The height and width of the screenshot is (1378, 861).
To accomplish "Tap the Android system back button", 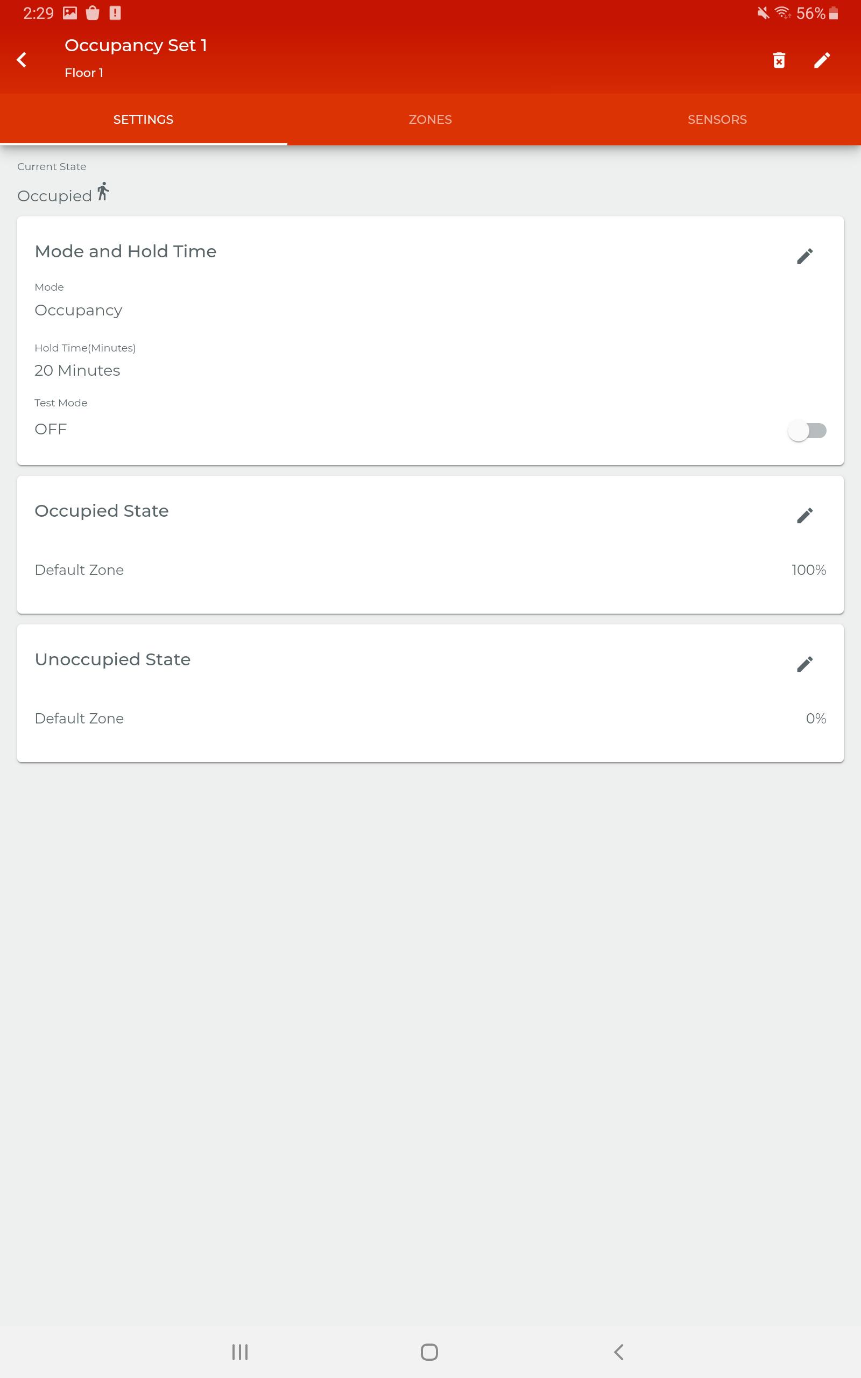I will [x=619, y=1351].
